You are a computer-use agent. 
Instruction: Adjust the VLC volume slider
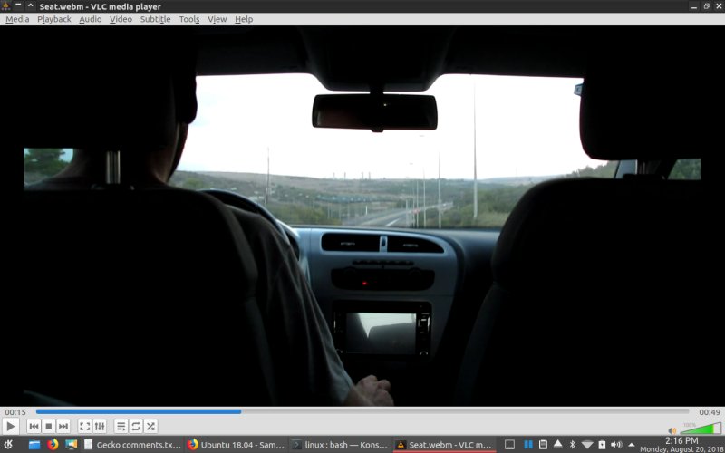pos(701,429)
